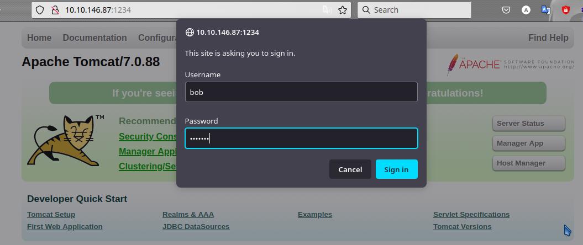The height and width of the screenshot is (245, 583).
Task: Open the Manager Application link
Action: (x=148, y=151)
